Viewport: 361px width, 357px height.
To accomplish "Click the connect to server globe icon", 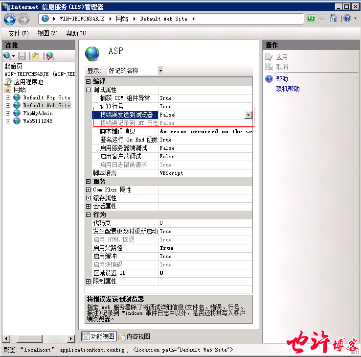I will click(x=7, y=56).
